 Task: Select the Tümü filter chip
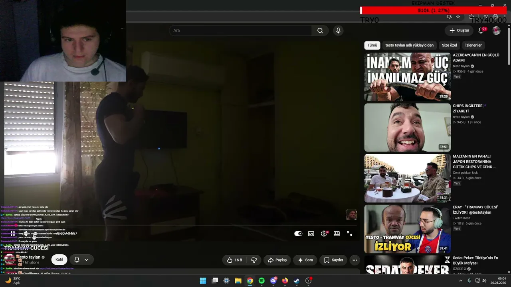pyautogui.click(x=372, y=45)
